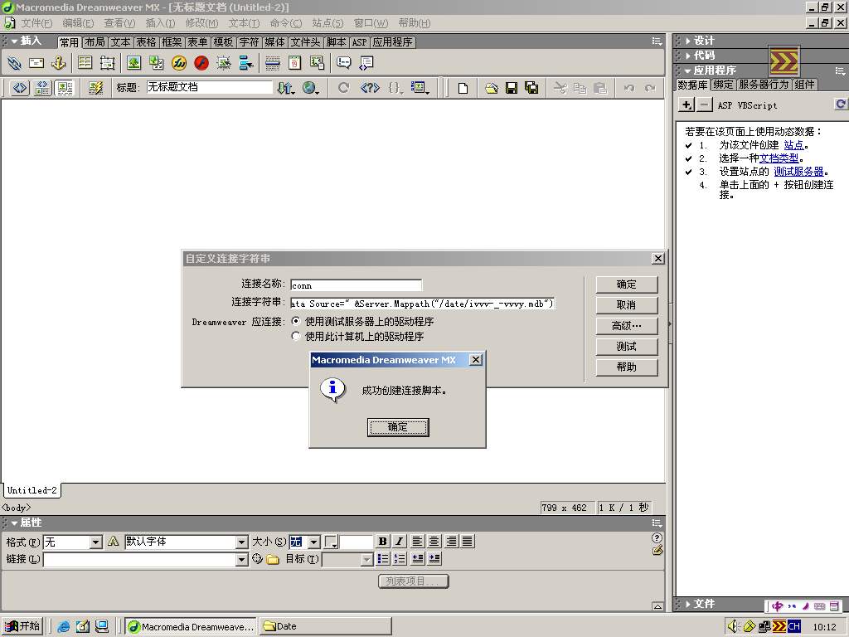
Task: Open the default font dropdown list
Action: click(x=242, y=542)
